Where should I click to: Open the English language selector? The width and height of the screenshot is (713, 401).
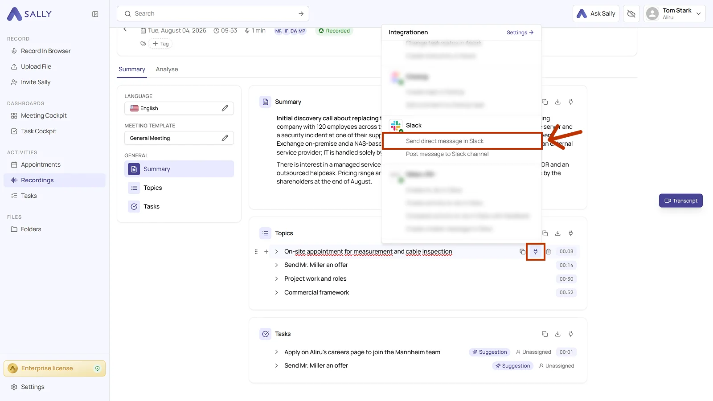179,108
